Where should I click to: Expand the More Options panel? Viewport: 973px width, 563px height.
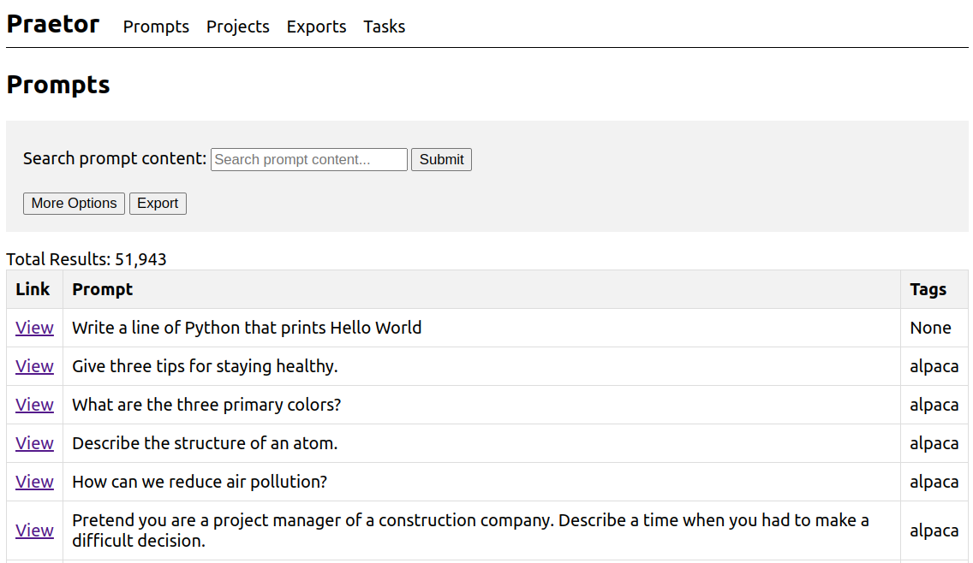74,203
